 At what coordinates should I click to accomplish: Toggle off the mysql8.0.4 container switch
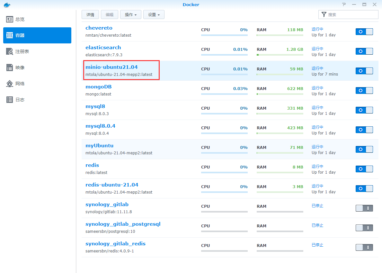[x=364, y=130]
